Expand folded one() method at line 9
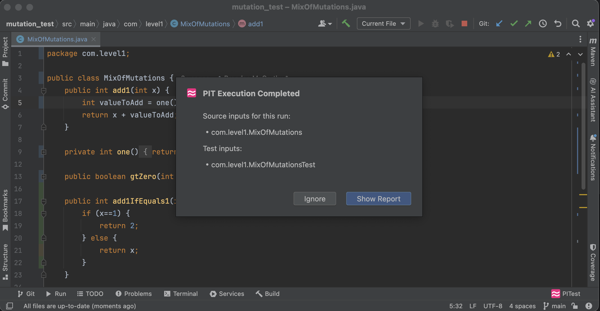 [44, 152]
